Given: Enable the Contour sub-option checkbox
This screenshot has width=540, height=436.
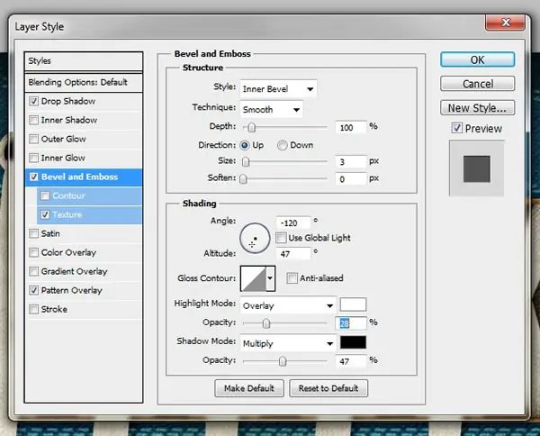Looking at the screenshot, I should coord(45,195).
